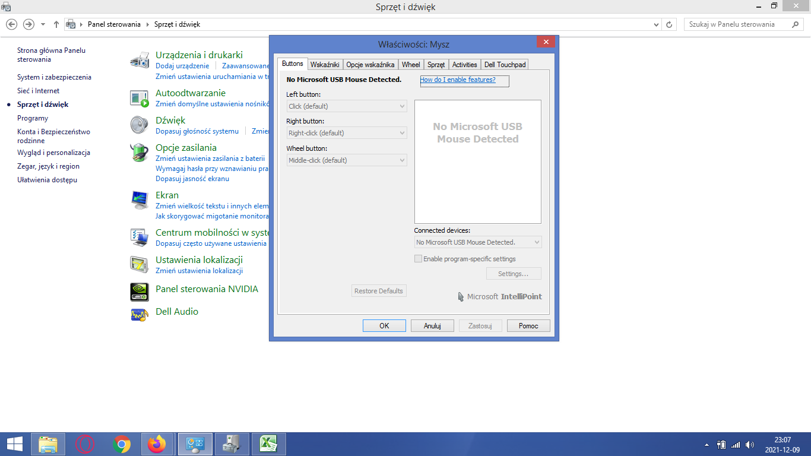Image resolution: width=811 pixels, height=456 pixels.
Task: Open the Ekran monitor icon
Action: click(140, 200)
